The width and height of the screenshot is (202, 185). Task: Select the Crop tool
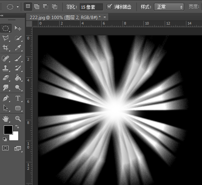point(6,48)
